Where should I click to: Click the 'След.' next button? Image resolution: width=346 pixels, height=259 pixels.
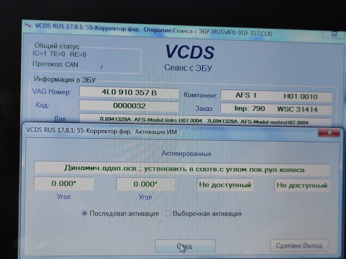click(x=185, y=246)
